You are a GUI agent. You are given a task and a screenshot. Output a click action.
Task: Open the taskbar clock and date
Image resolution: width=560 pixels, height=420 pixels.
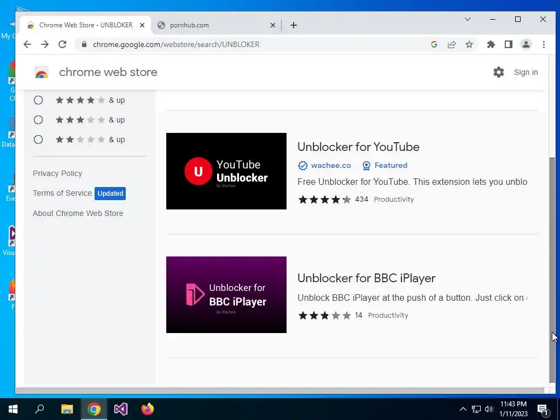point(514,409)
